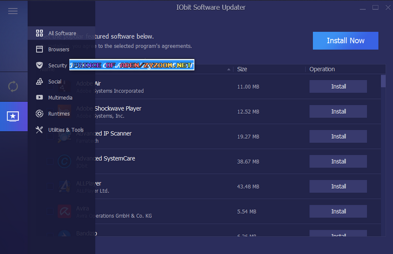The height and width of the screenshot is (254, 393).
Task: Click the Avira Operations GmbH publisher text
Action: point(114,216)
